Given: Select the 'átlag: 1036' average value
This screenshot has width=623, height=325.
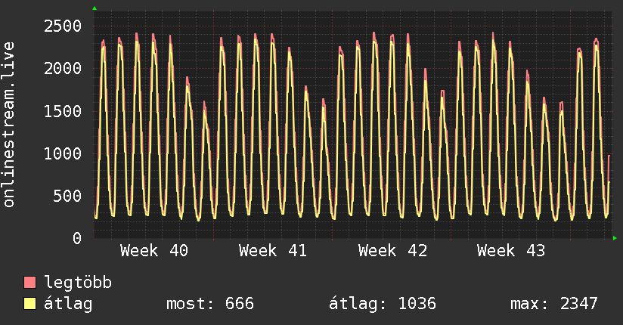Looking at the screenshot, I should 383,304.
